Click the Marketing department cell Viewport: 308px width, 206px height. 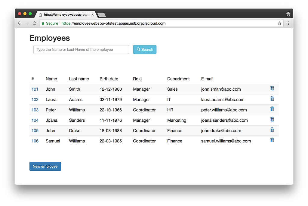(177, 120)
